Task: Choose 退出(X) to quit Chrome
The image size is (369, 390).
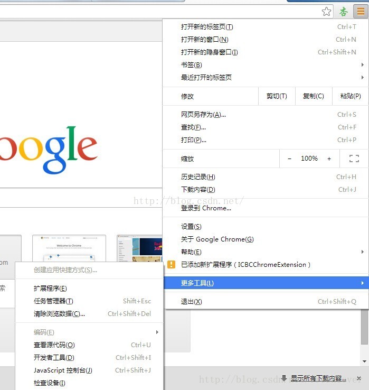Action: point(266,301)
